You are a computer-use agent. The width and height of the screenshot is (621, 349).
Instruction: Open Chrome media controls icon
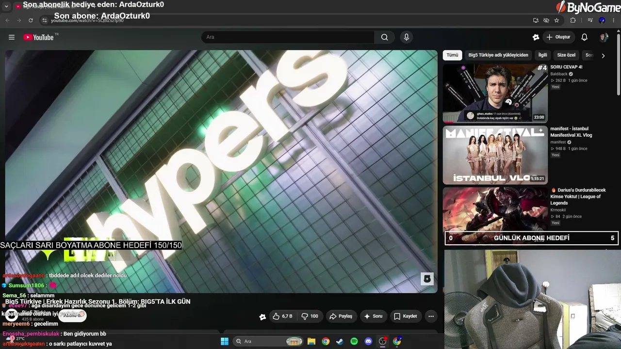pos(590,20)
